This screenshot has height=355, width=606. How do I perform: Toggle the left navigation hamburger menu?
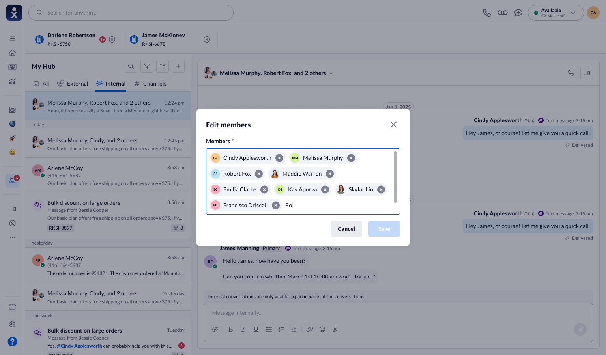[x=13, y=39]
